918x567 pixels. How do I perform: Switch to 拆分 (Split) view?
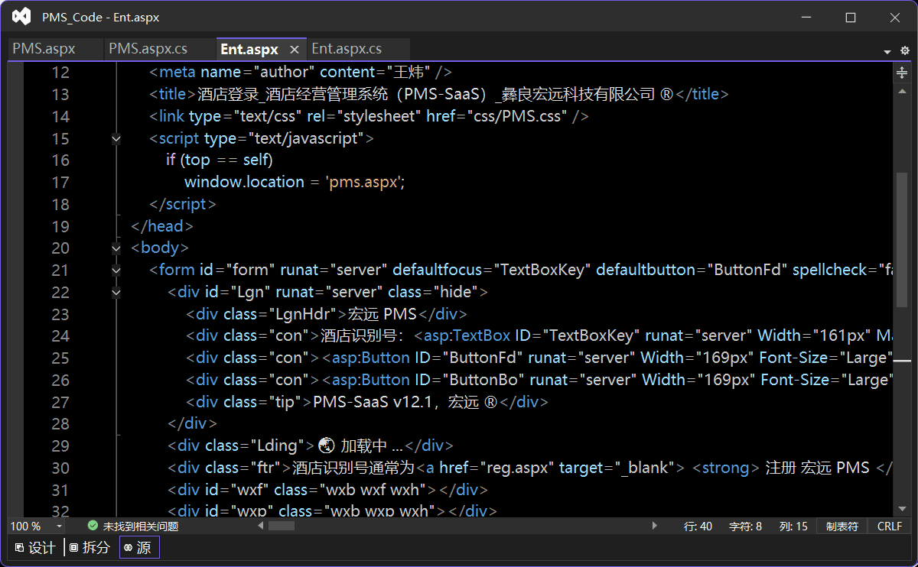[x=90, y=547]
